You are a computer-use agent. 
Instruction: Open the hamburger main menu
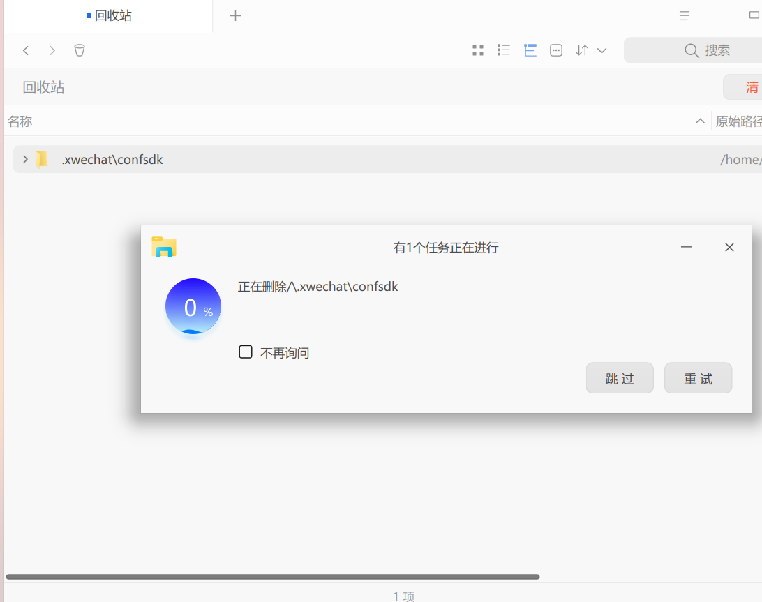pyautogui.click(x=685, y=16)
